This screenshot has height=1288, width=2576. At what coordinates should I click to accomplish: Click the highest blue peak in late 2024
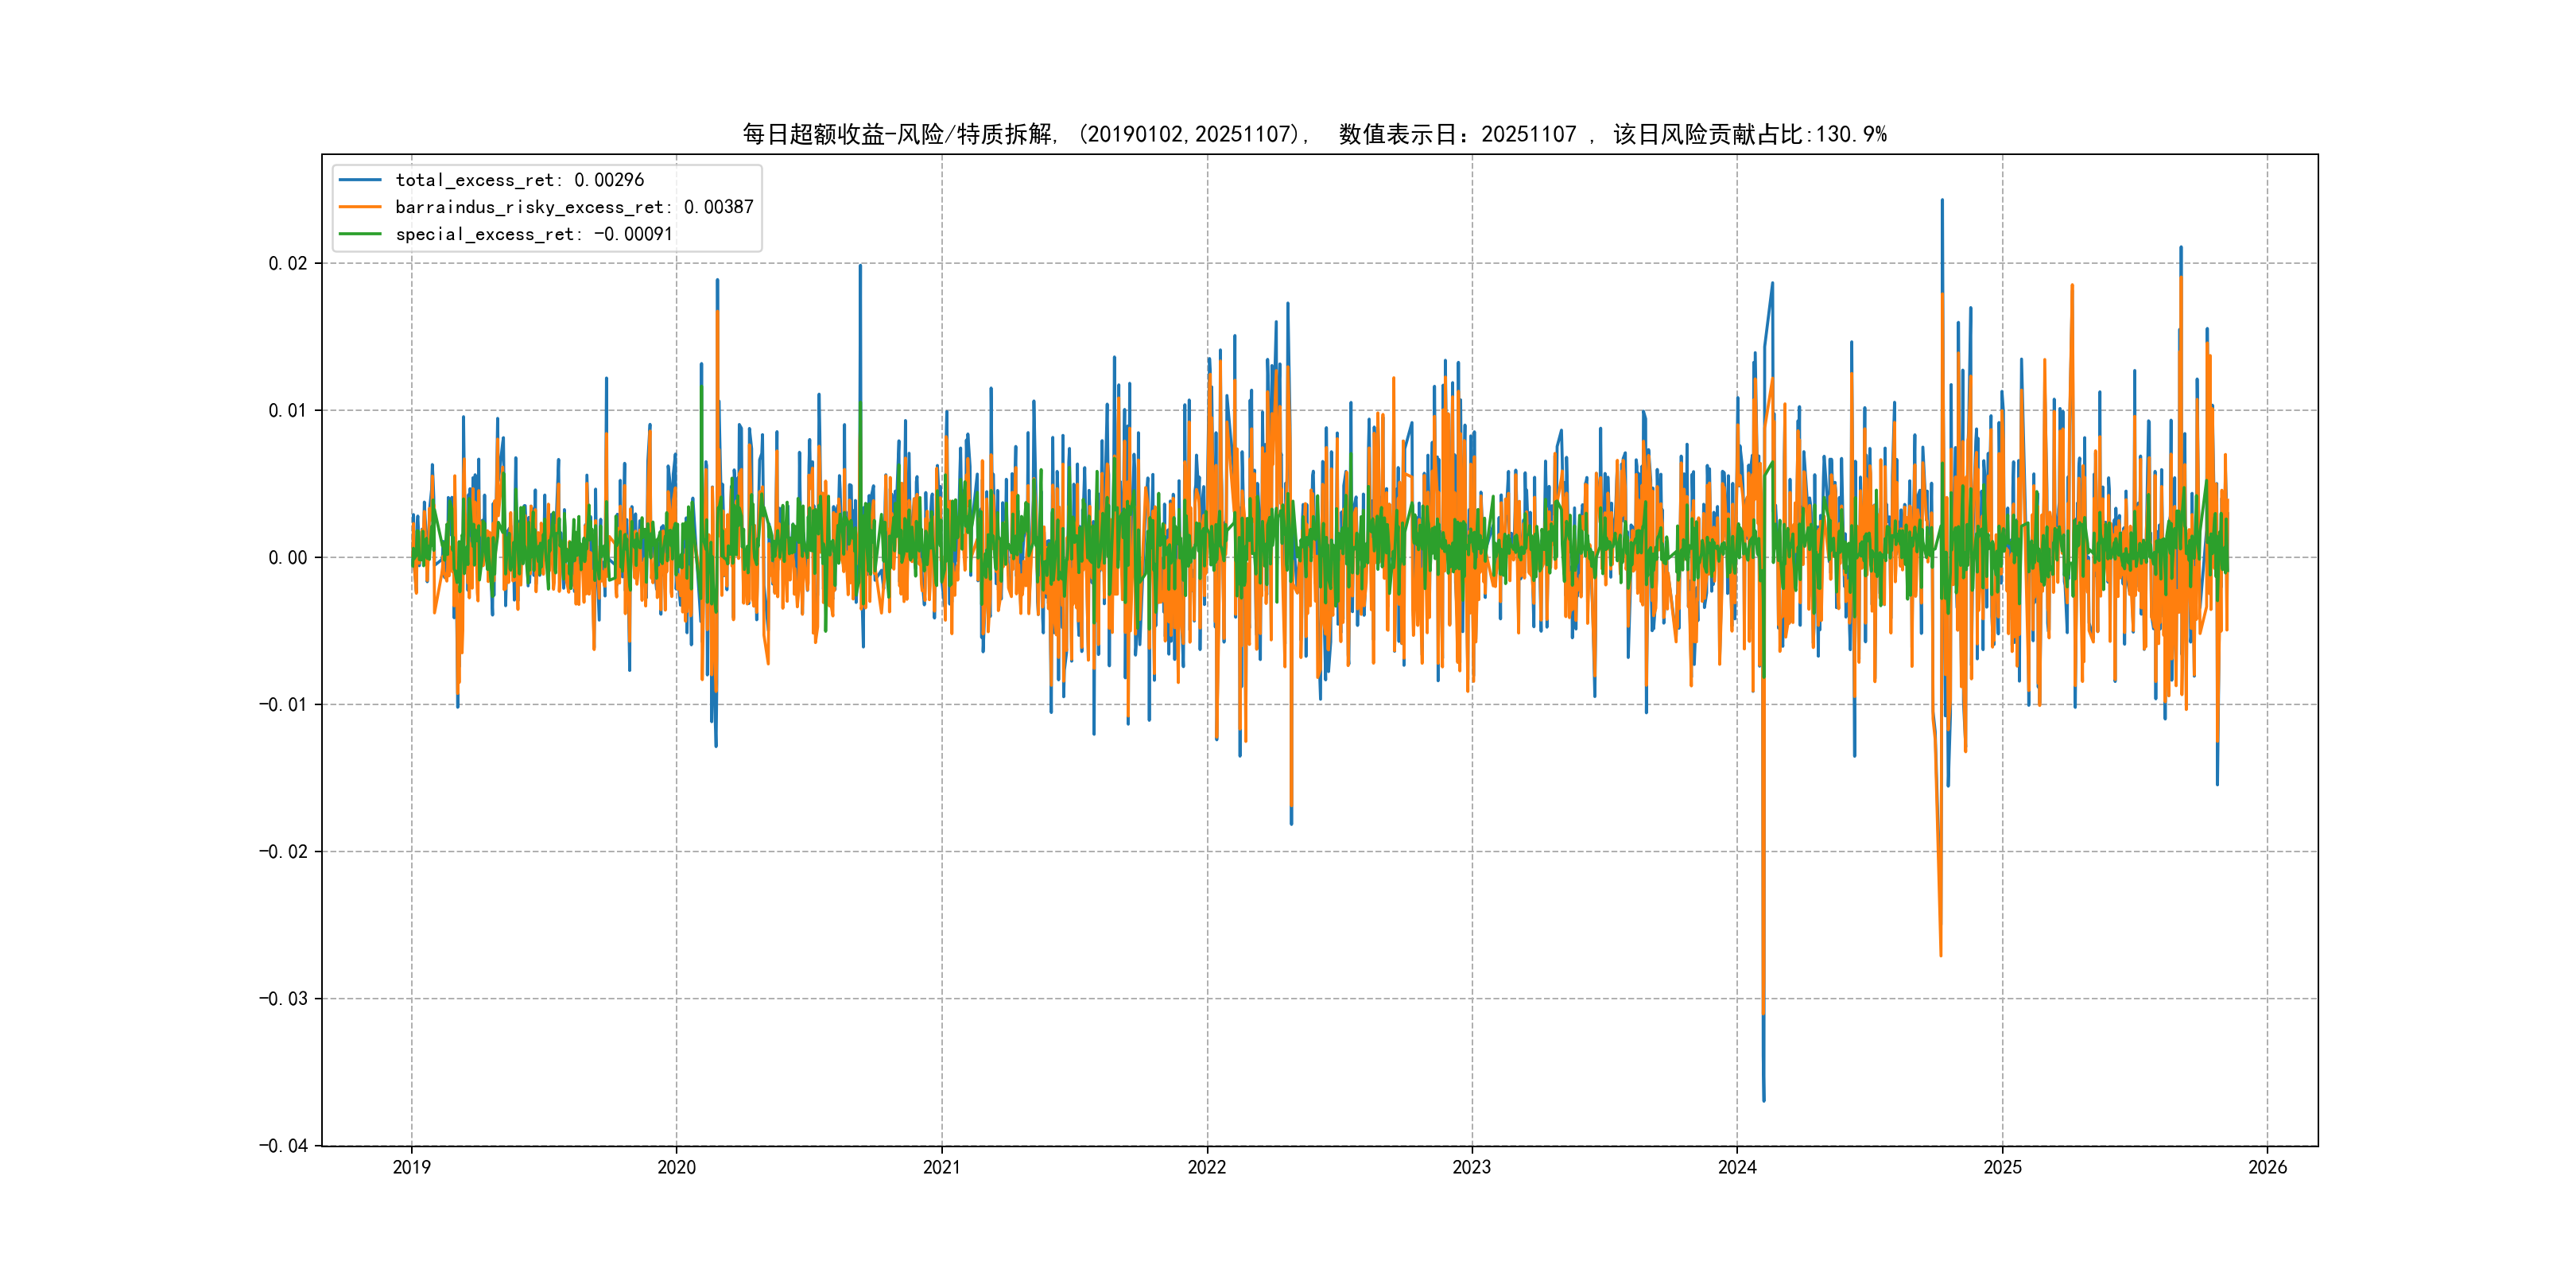pyautogui.click(x=1942, y=200)
